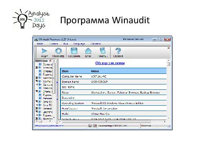
Task: Click the category panel scroll-down arrow
Action: point(54,118)
